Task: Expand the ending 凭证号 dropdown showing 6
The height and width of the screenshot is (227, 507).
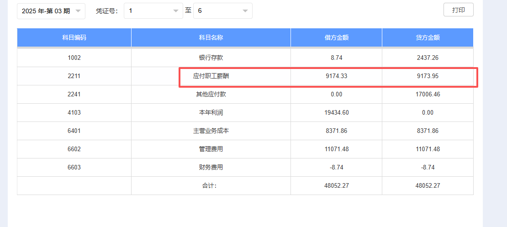Action: tap(223, 11)
